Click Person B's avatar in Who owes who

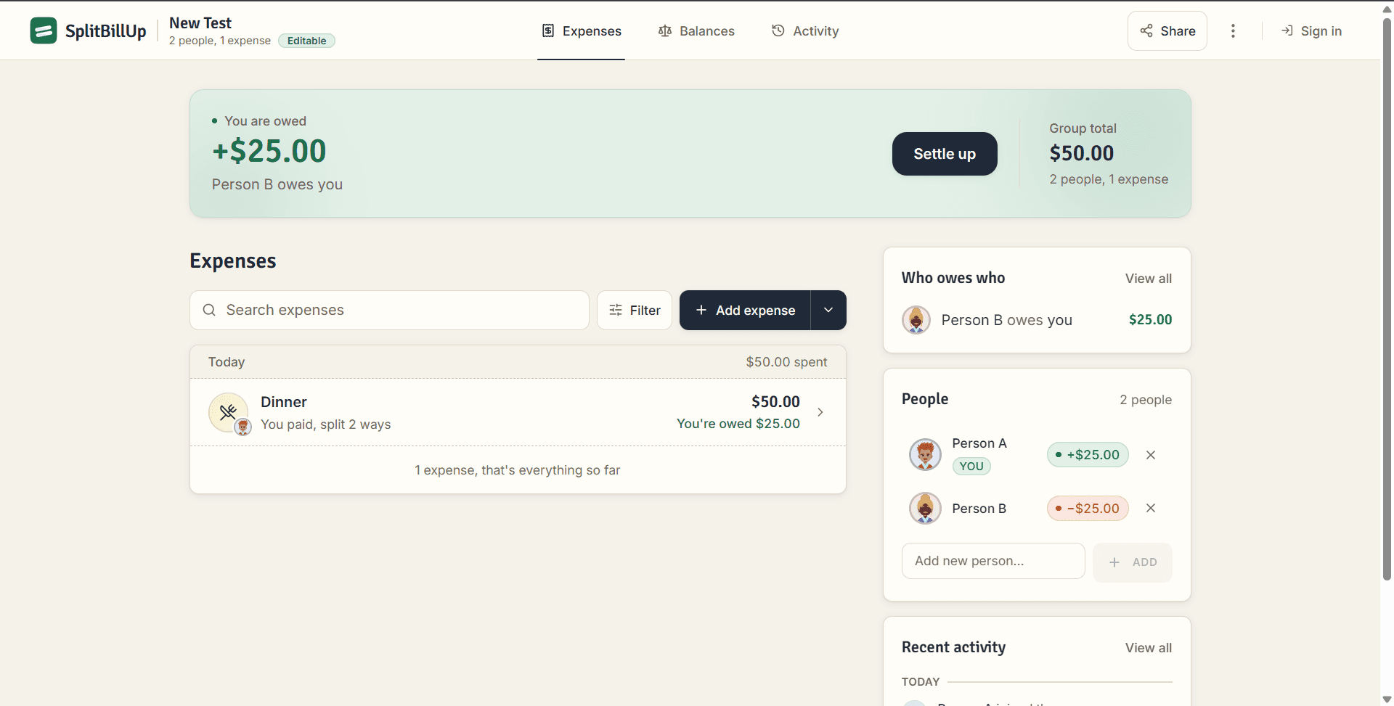pyautogui.click(x=916, y=320)
